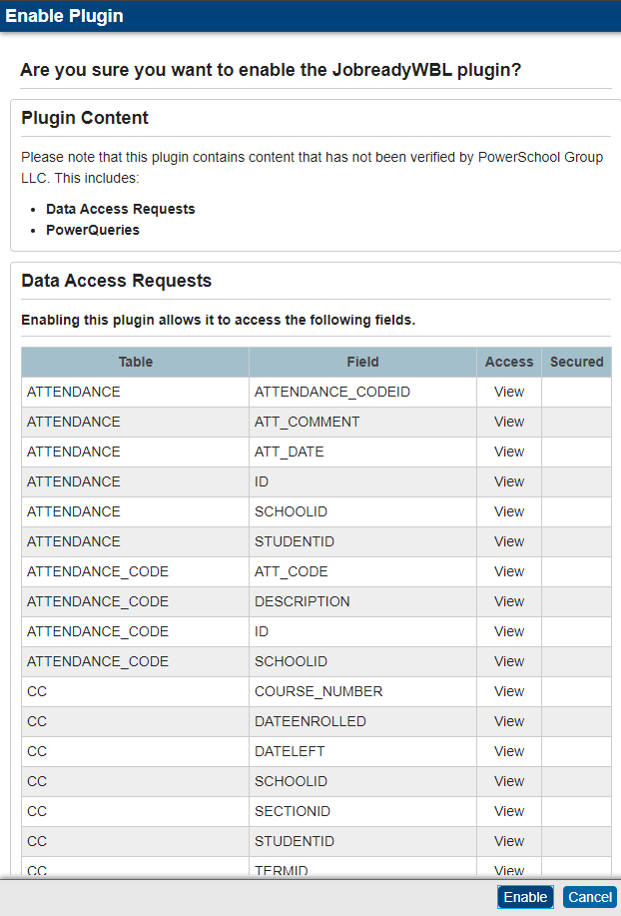Select the DESCRIPTION field row
The image size is (621, 916).
(x=316, y=601)
